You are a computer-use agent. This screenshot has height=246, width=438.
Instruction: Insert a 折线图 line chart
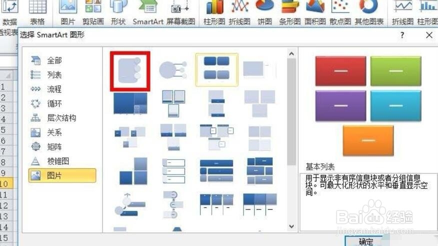[239, 12]
